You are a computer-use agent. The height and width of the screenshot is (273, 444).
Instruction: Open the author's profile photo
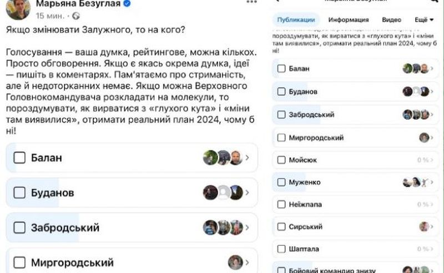18,8
